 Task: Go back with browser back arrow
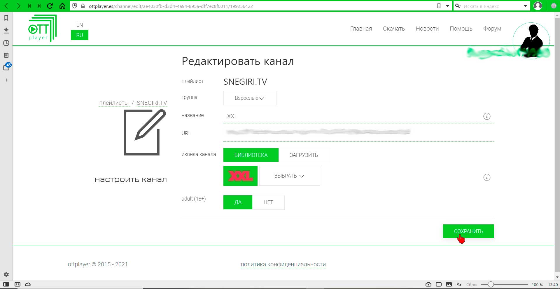[6, 6]
